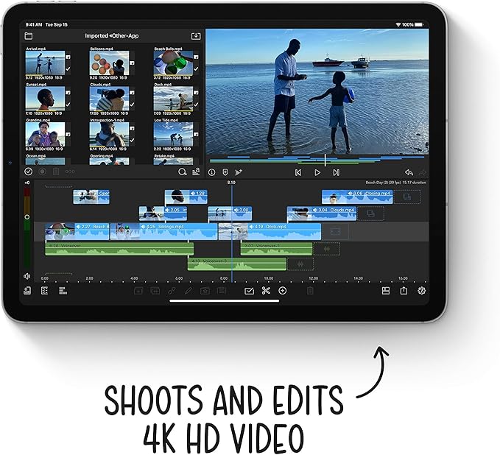Open the layout switcher icon
The height and width of the screenshot is (455, 500).
[x=385, y=291]
